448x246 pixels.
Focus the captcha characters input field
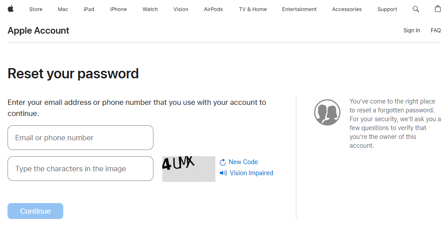click(x=80, y=169)
